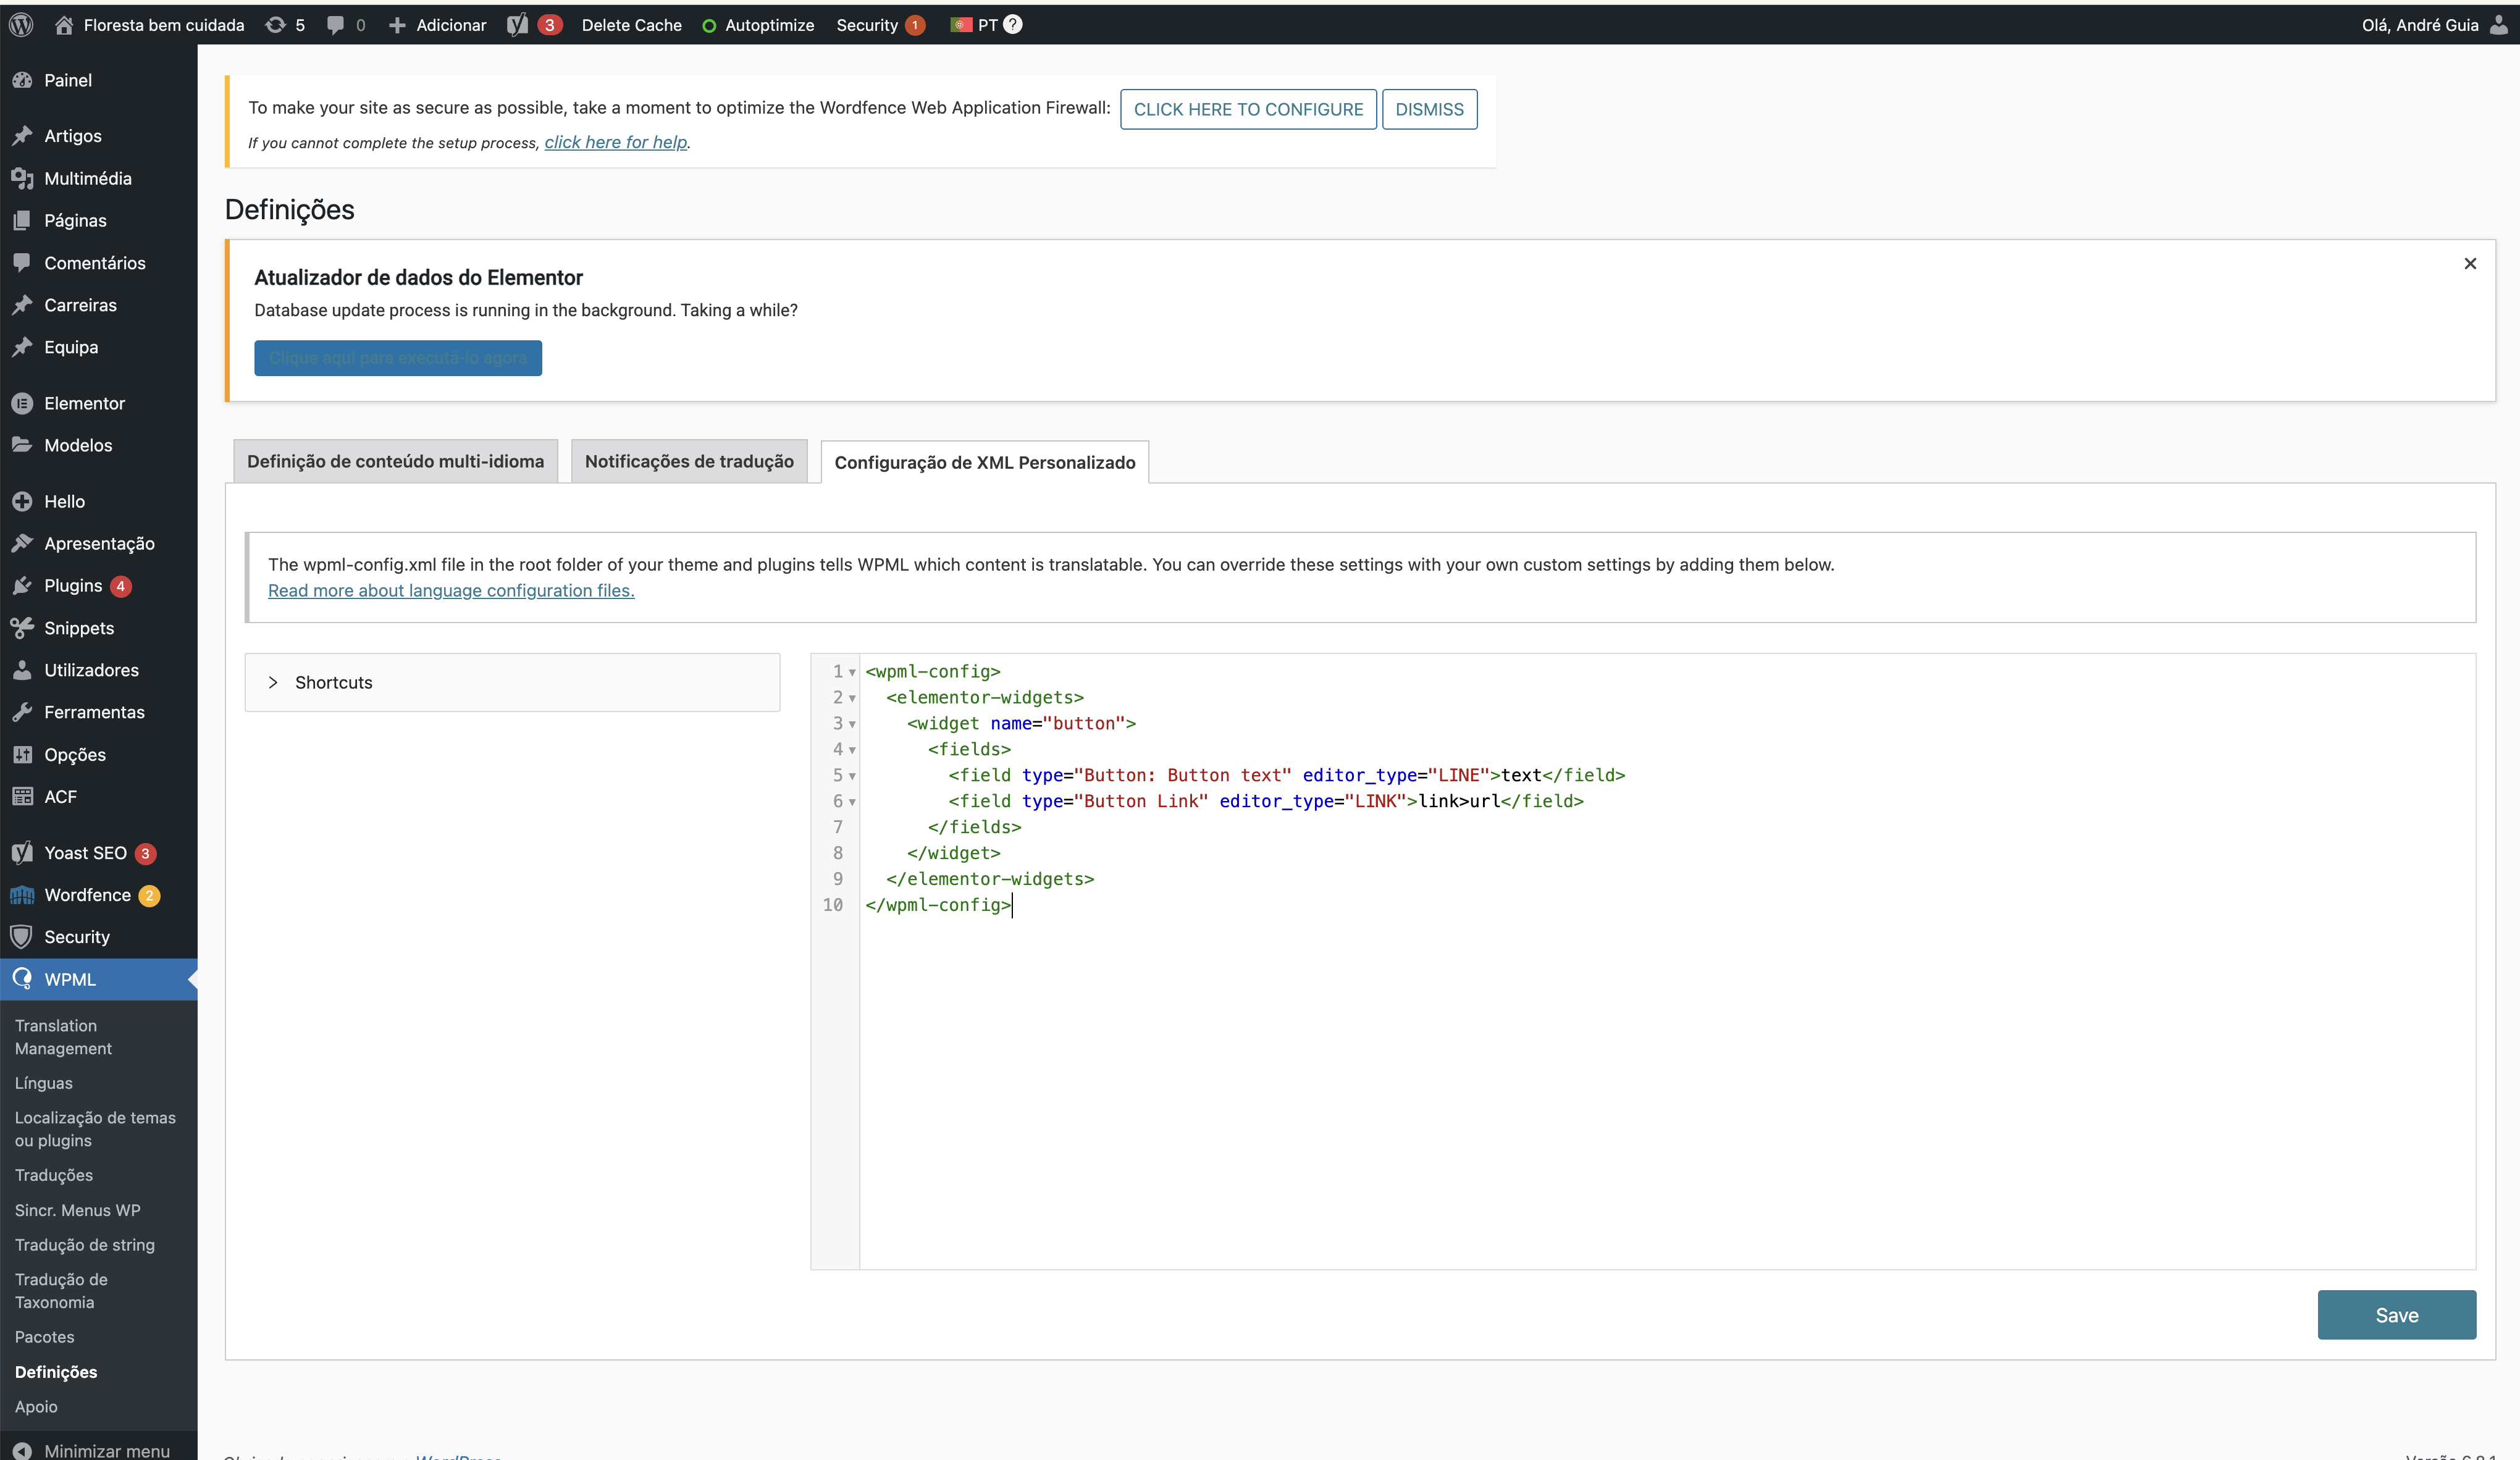Viewport: 2520px width, 1460px height.
Task: Open the WordPress logo menu
Action: tap(21, 25)
